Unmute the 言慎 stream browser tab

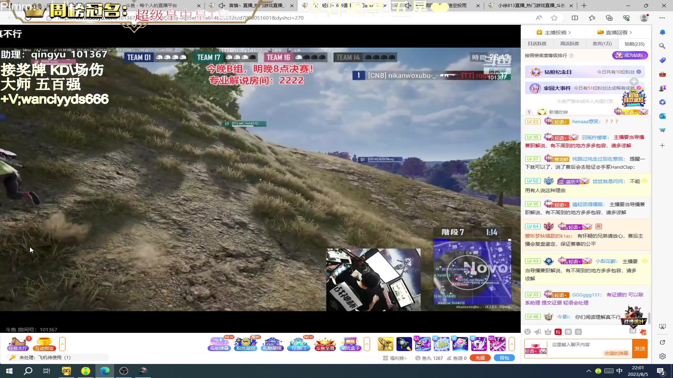tap(222, 6)
